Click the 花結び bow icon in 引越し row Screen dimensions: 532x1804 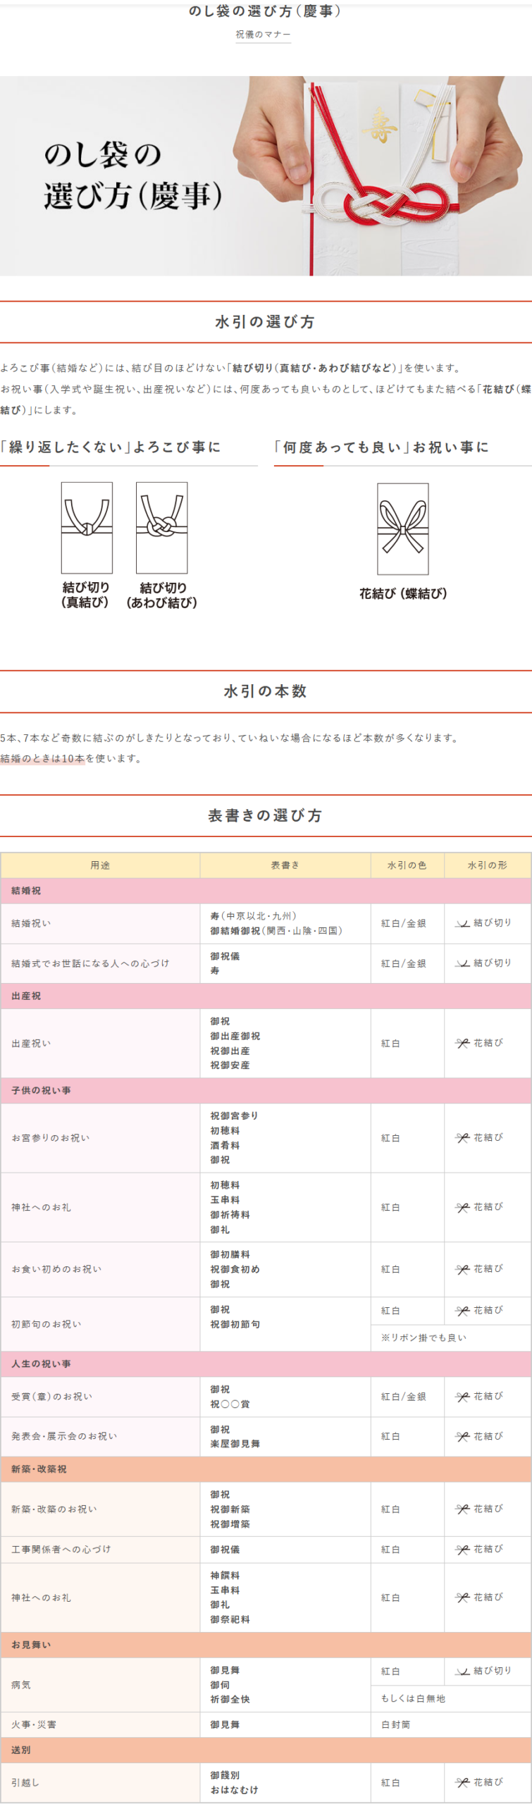point(462,1783)
